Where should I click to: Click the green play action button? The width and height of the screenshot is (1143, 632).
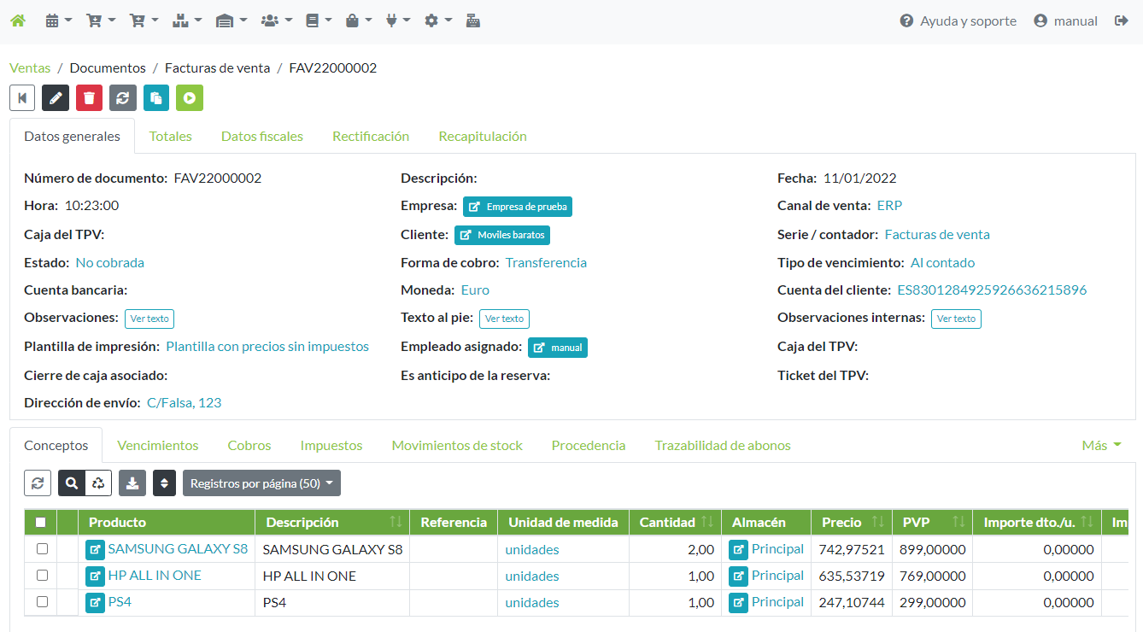[x=190, y=98]
